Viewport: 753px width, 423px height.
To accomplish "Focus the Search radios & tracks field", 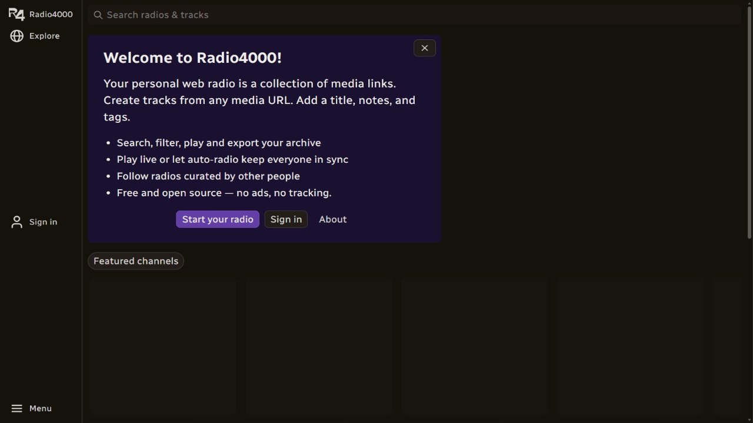I will pyautogui.click(x=414, y=15).
